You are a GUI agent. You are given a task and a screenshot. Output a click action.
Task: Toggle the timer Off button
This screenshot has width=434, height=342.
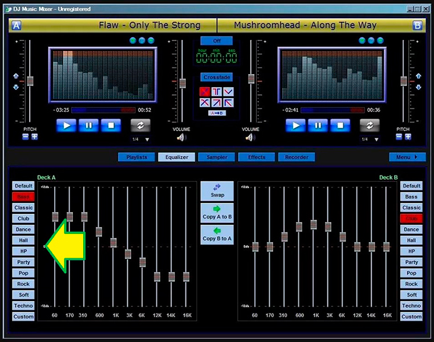point(217,41)
